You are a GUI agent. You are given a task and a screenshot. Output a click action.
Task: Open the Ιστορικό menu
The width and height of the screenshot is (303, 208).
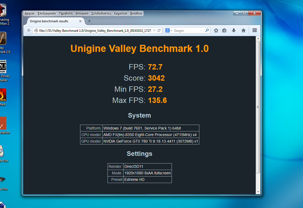pos(82,13)
